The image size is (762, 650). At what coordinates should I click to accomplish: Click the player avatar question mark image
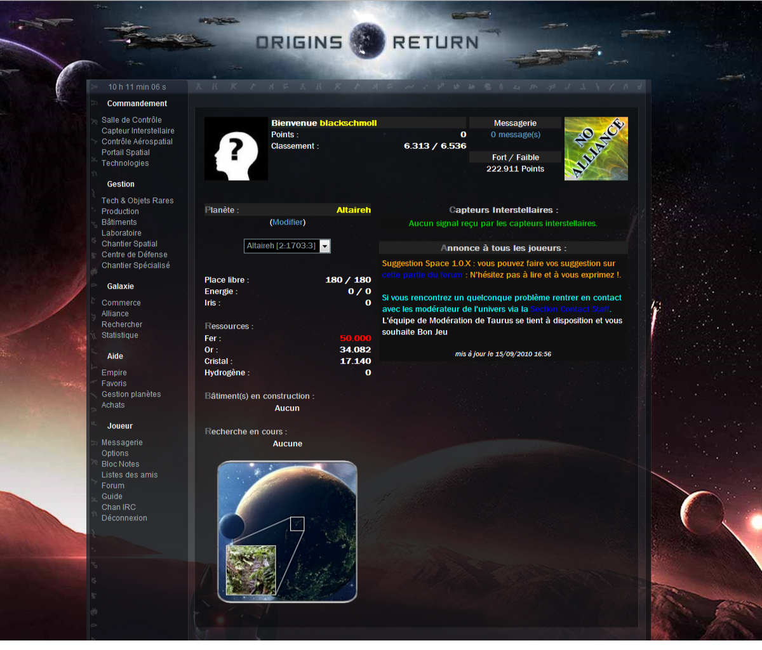(236, 149)
